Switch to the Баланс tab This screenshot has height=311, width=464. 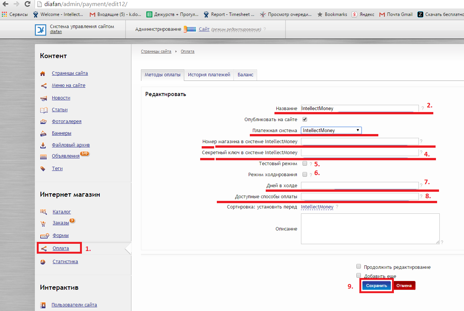(x=246, y=75)
